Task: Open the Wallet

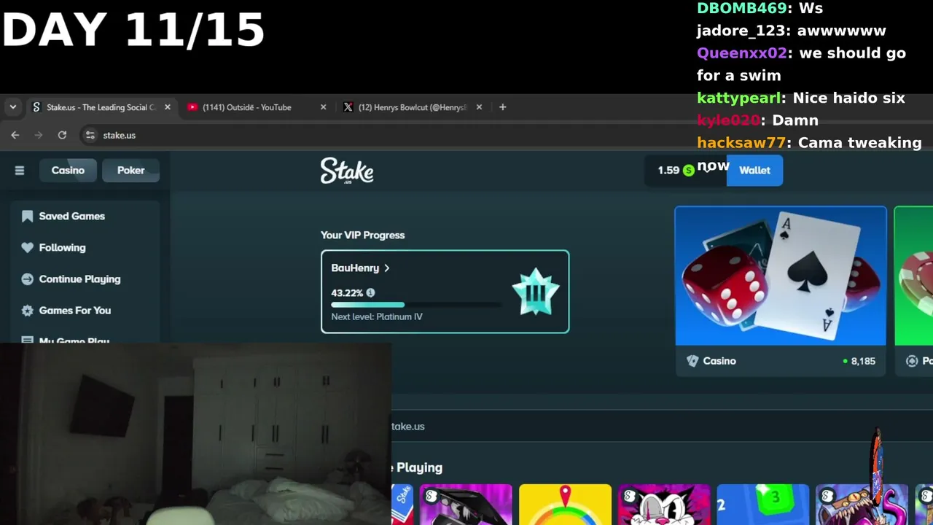Action: coord(754,171)
